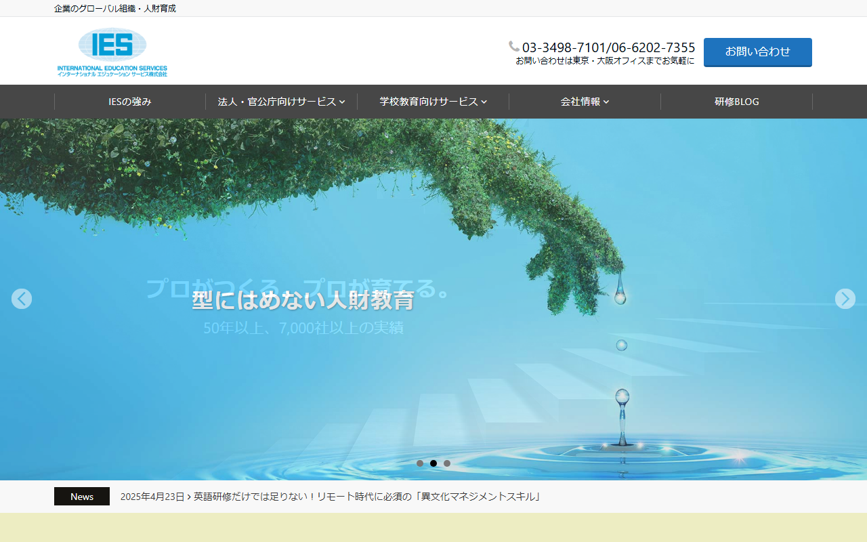Click the black News label

tap(82, 497)
